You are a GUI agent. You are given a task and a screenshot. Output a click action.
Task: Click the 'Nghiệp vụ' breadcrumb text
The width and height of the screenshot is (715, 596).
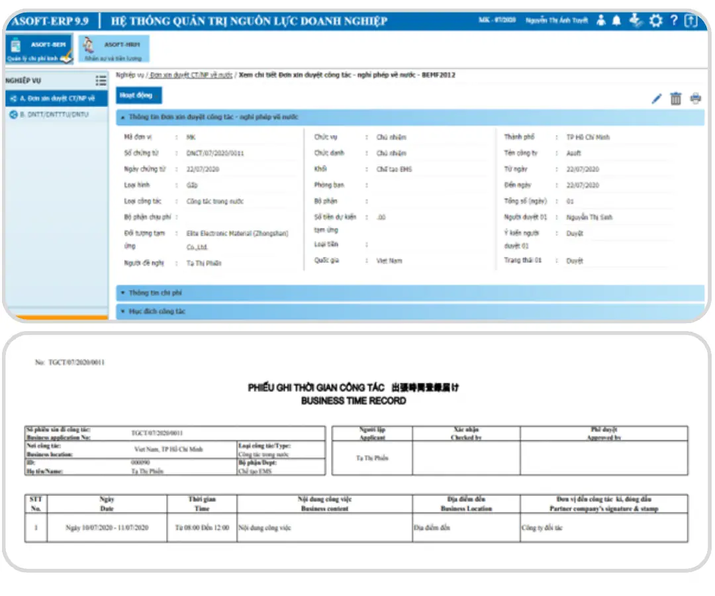coord(130,75)
